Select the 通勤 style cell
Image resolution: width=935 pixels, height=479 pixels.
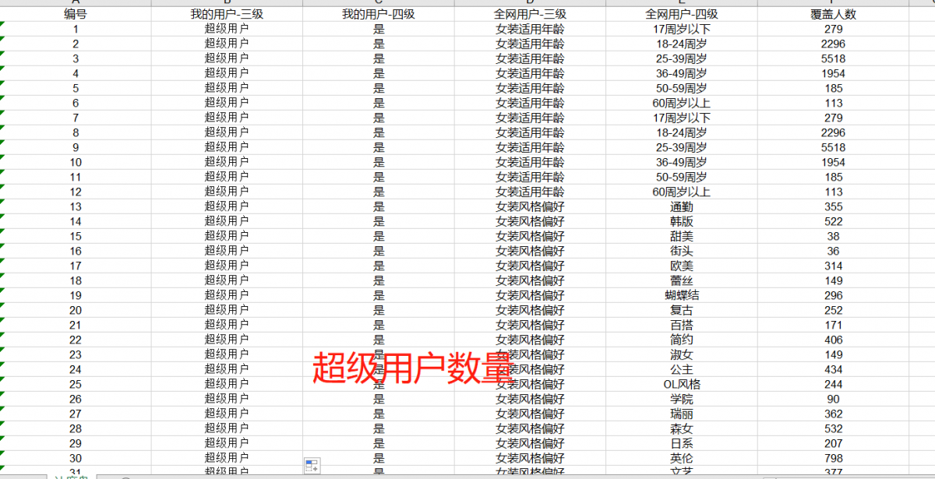pyautogui.click(x=682, y=206)
